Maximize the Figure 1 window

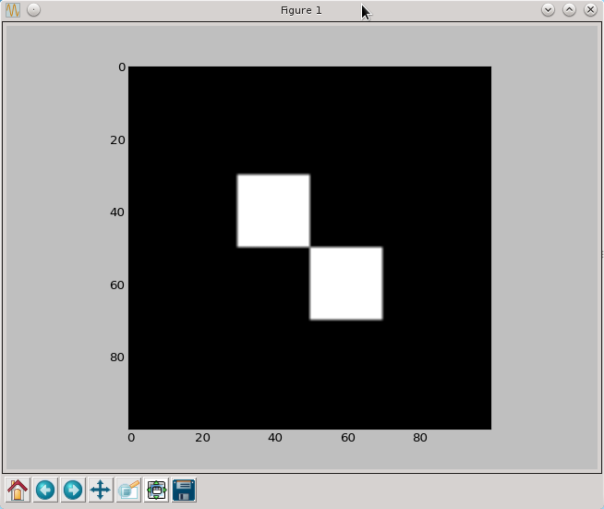(x=569, y=10)
